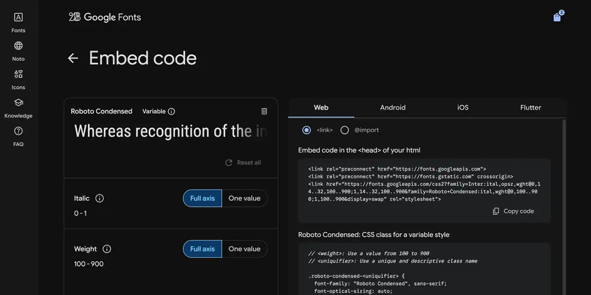Click the info icon next to Variable
Screen dimensions: 591x295
pyautogui.click(x=171, y=112)
